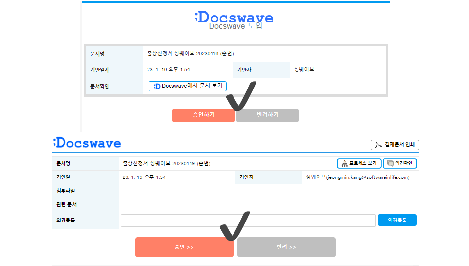Viewport: 469px width, 266px height.
Task: Open 프로세스 보기 button
Action: (359, 163)
